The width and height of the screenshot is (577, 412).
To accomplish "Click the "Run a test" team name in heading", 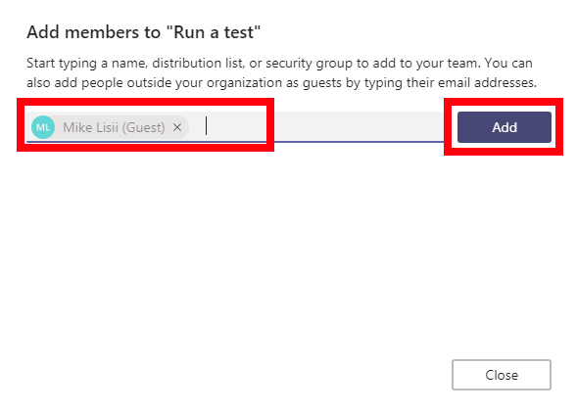I will (214, 32).
